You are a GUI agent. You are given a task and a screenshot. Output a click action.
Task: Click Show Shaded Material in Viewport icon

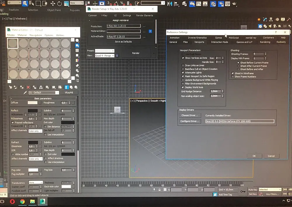pos(60,87)
